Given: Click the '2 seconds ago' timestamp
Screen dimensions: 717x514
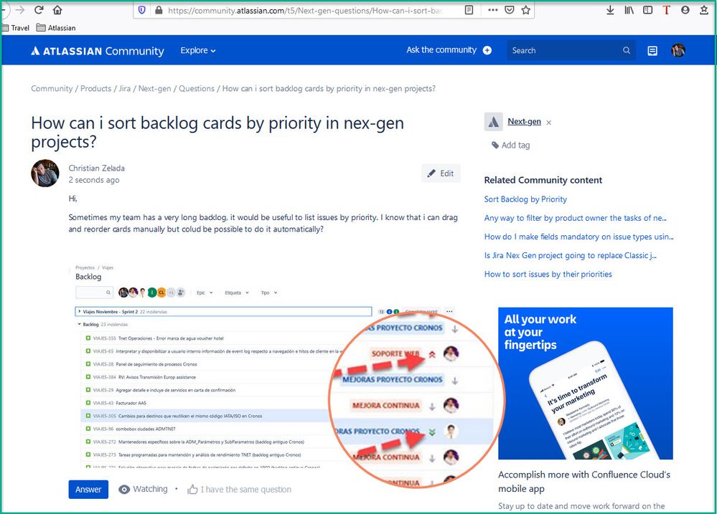Looking at the screenshot, I should (x=94, y=180).
